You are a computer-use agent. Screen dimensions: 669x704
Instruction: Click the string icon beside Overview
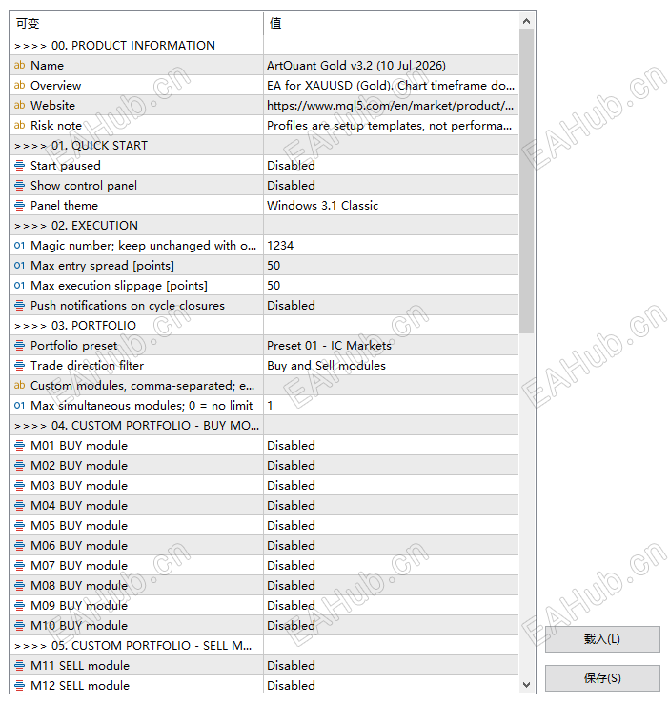tap(19, 85)
